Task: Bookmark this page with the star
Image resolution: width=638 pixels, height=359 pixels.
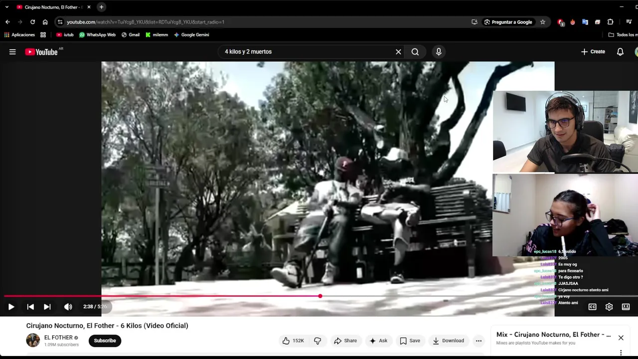Action: 542,22
